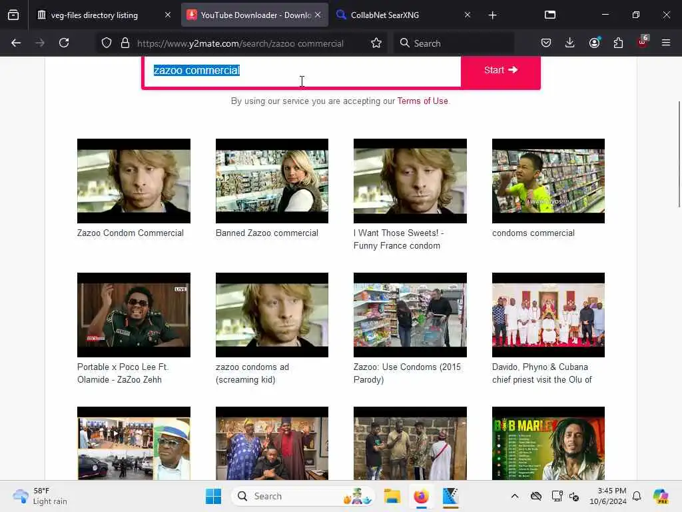Save to Pocket icon in toolbar
The image size is (682, 512).
(x=546, y=43)
